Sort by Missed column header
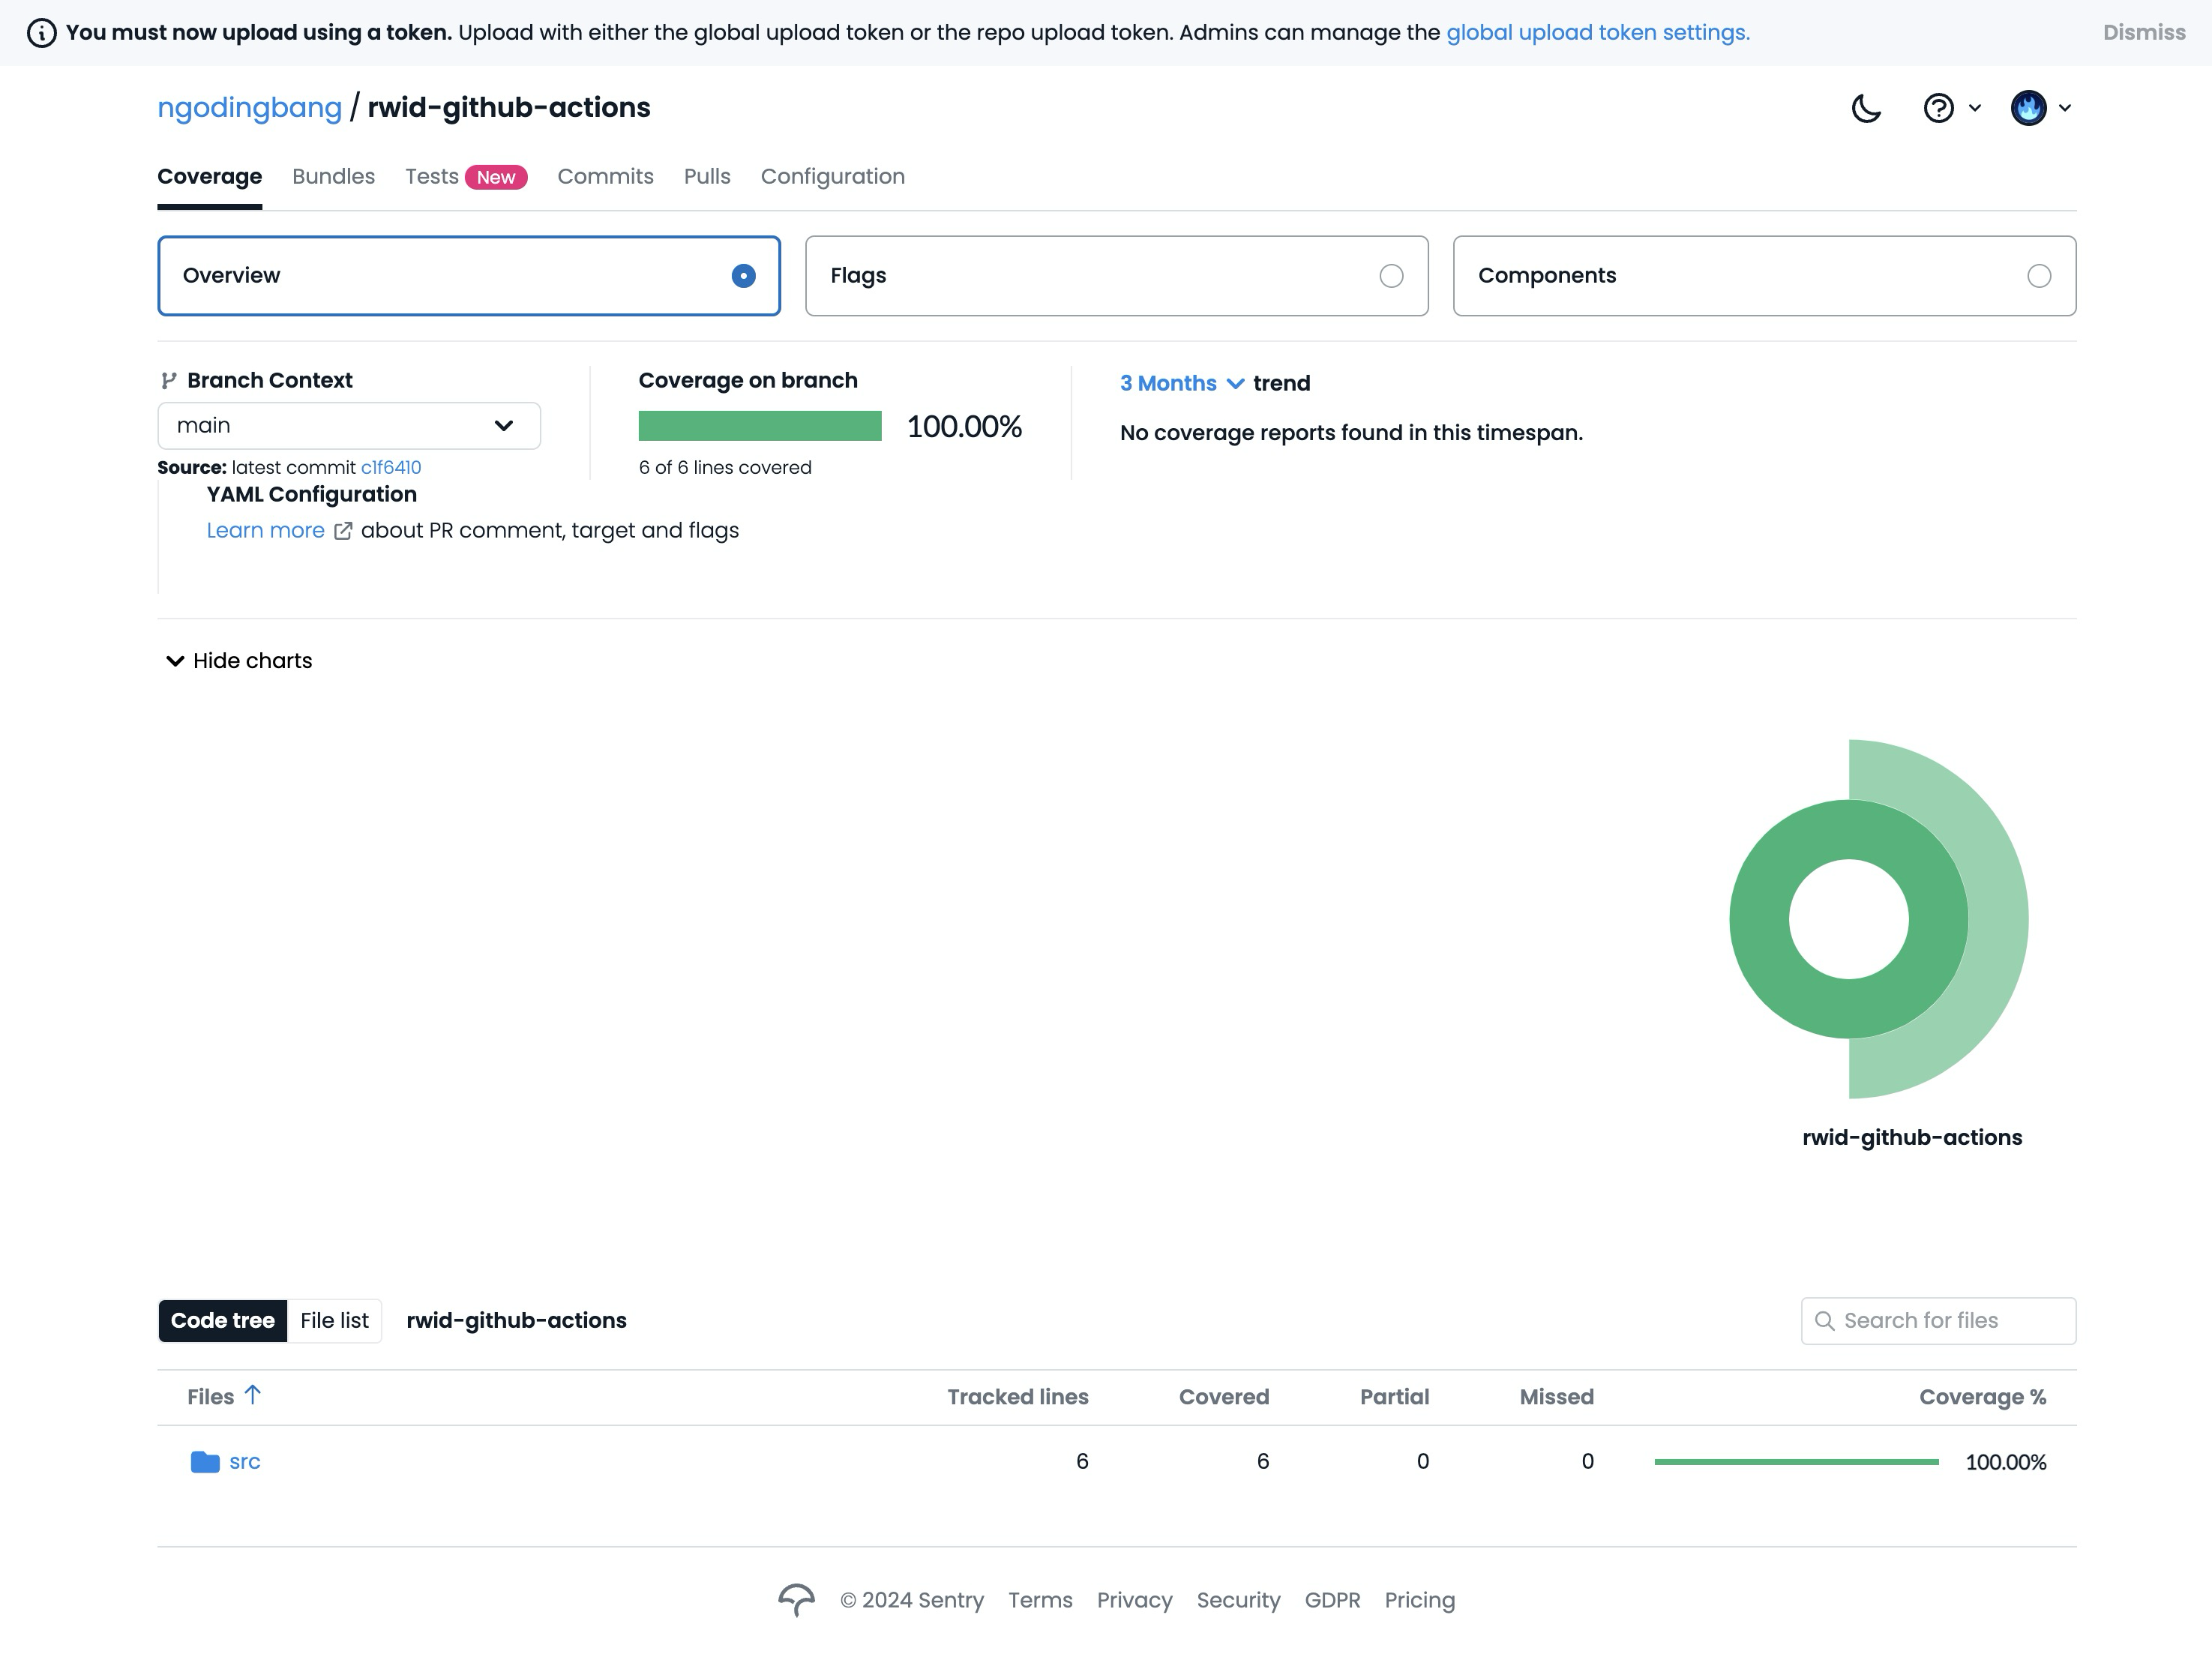The height and width of the screenshot is (1654, 2212). (x=1557, y=1397)
